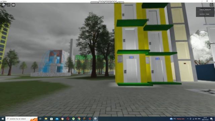Click the right ground-floor elevator call button

[152, 72]
